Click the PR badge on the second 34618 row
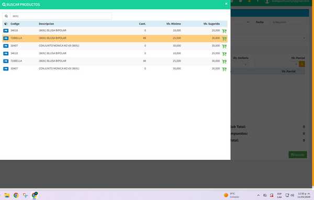The width and height of the screenshot is (314, 200). tap(6, 53)
